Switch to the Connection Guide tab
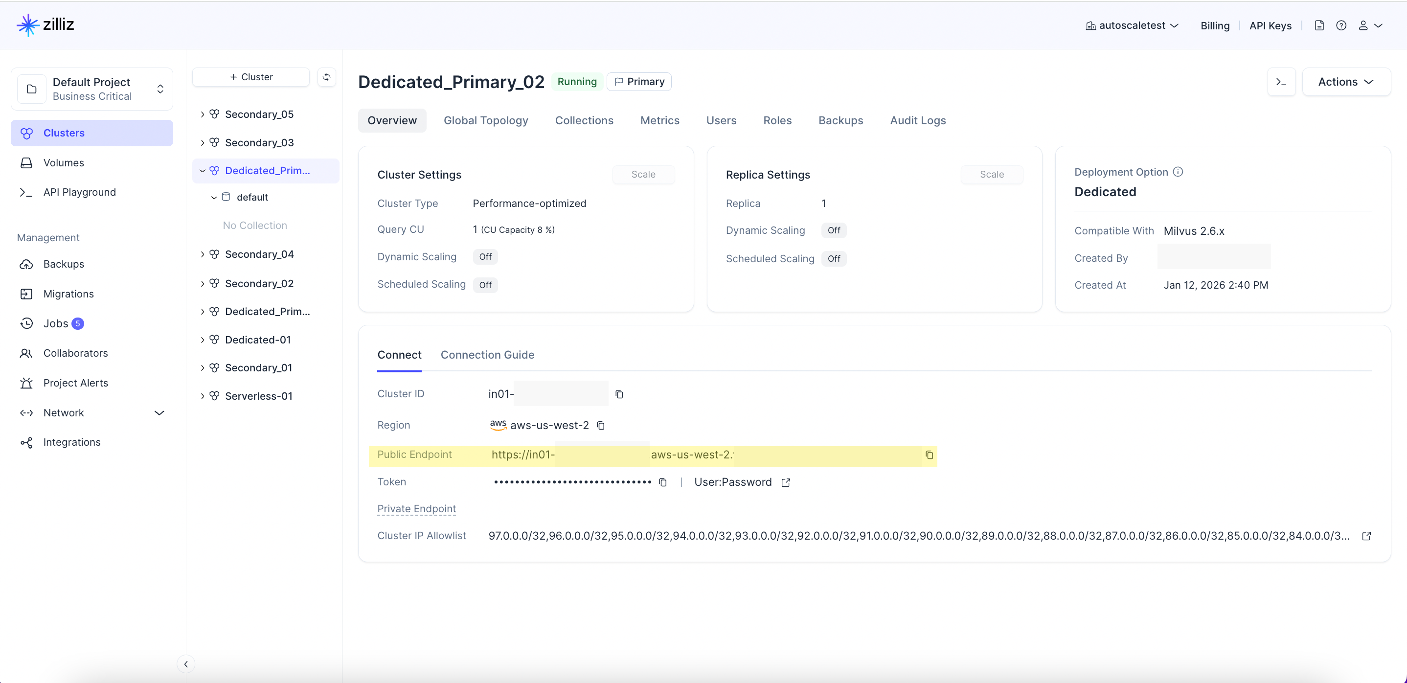Image resolution: width=1407 pixels, height=683 pixels. [487, 355]
